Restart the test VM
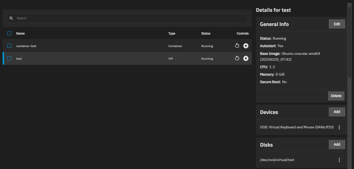 point(237,58)
